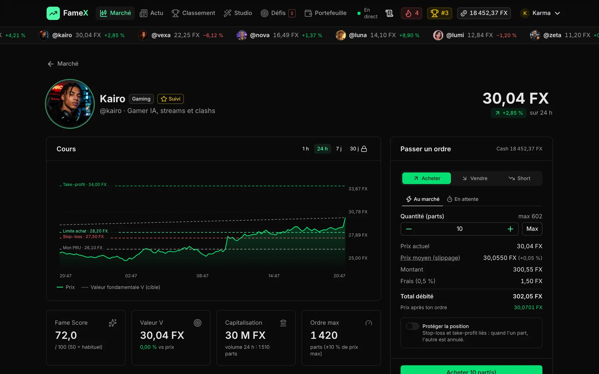
Task: Toggle the Suivi follow star
Action: pyautogui.click(x=170, y=99)
